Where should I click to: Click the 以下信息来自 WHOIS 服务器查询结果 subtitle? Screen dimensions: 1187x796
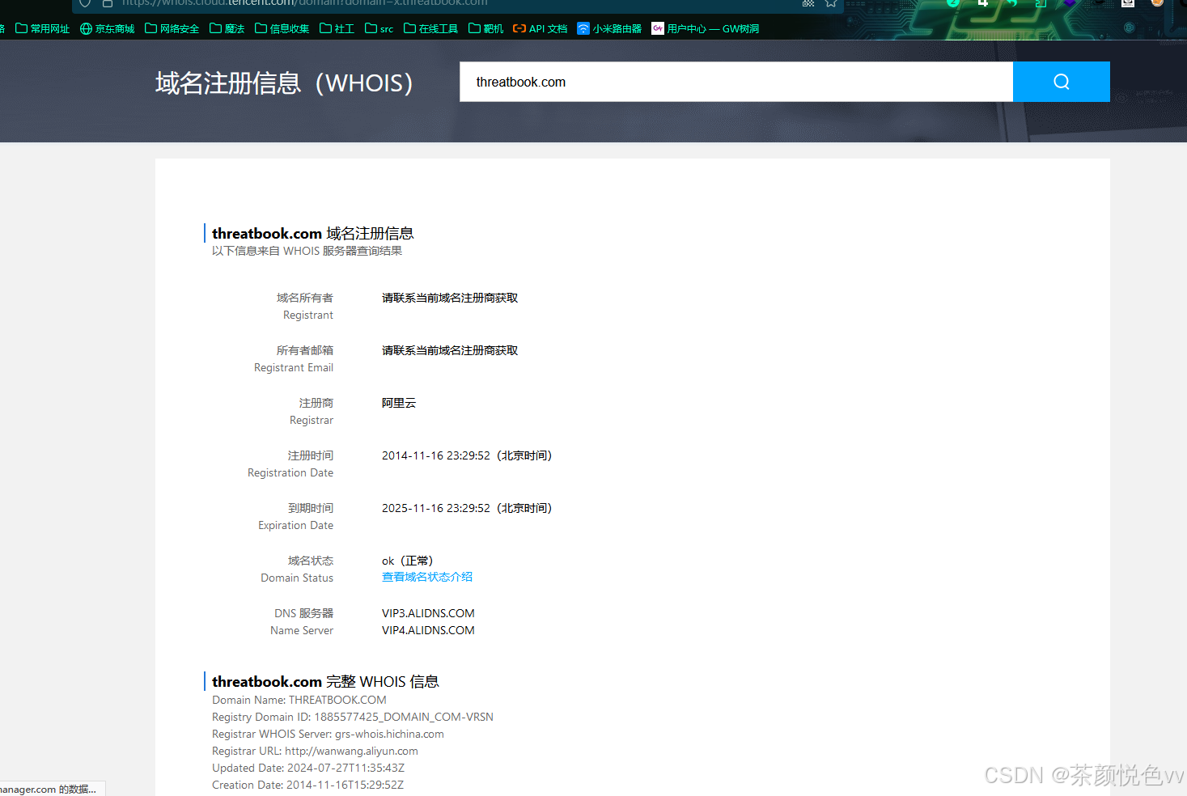coord(307,251)
